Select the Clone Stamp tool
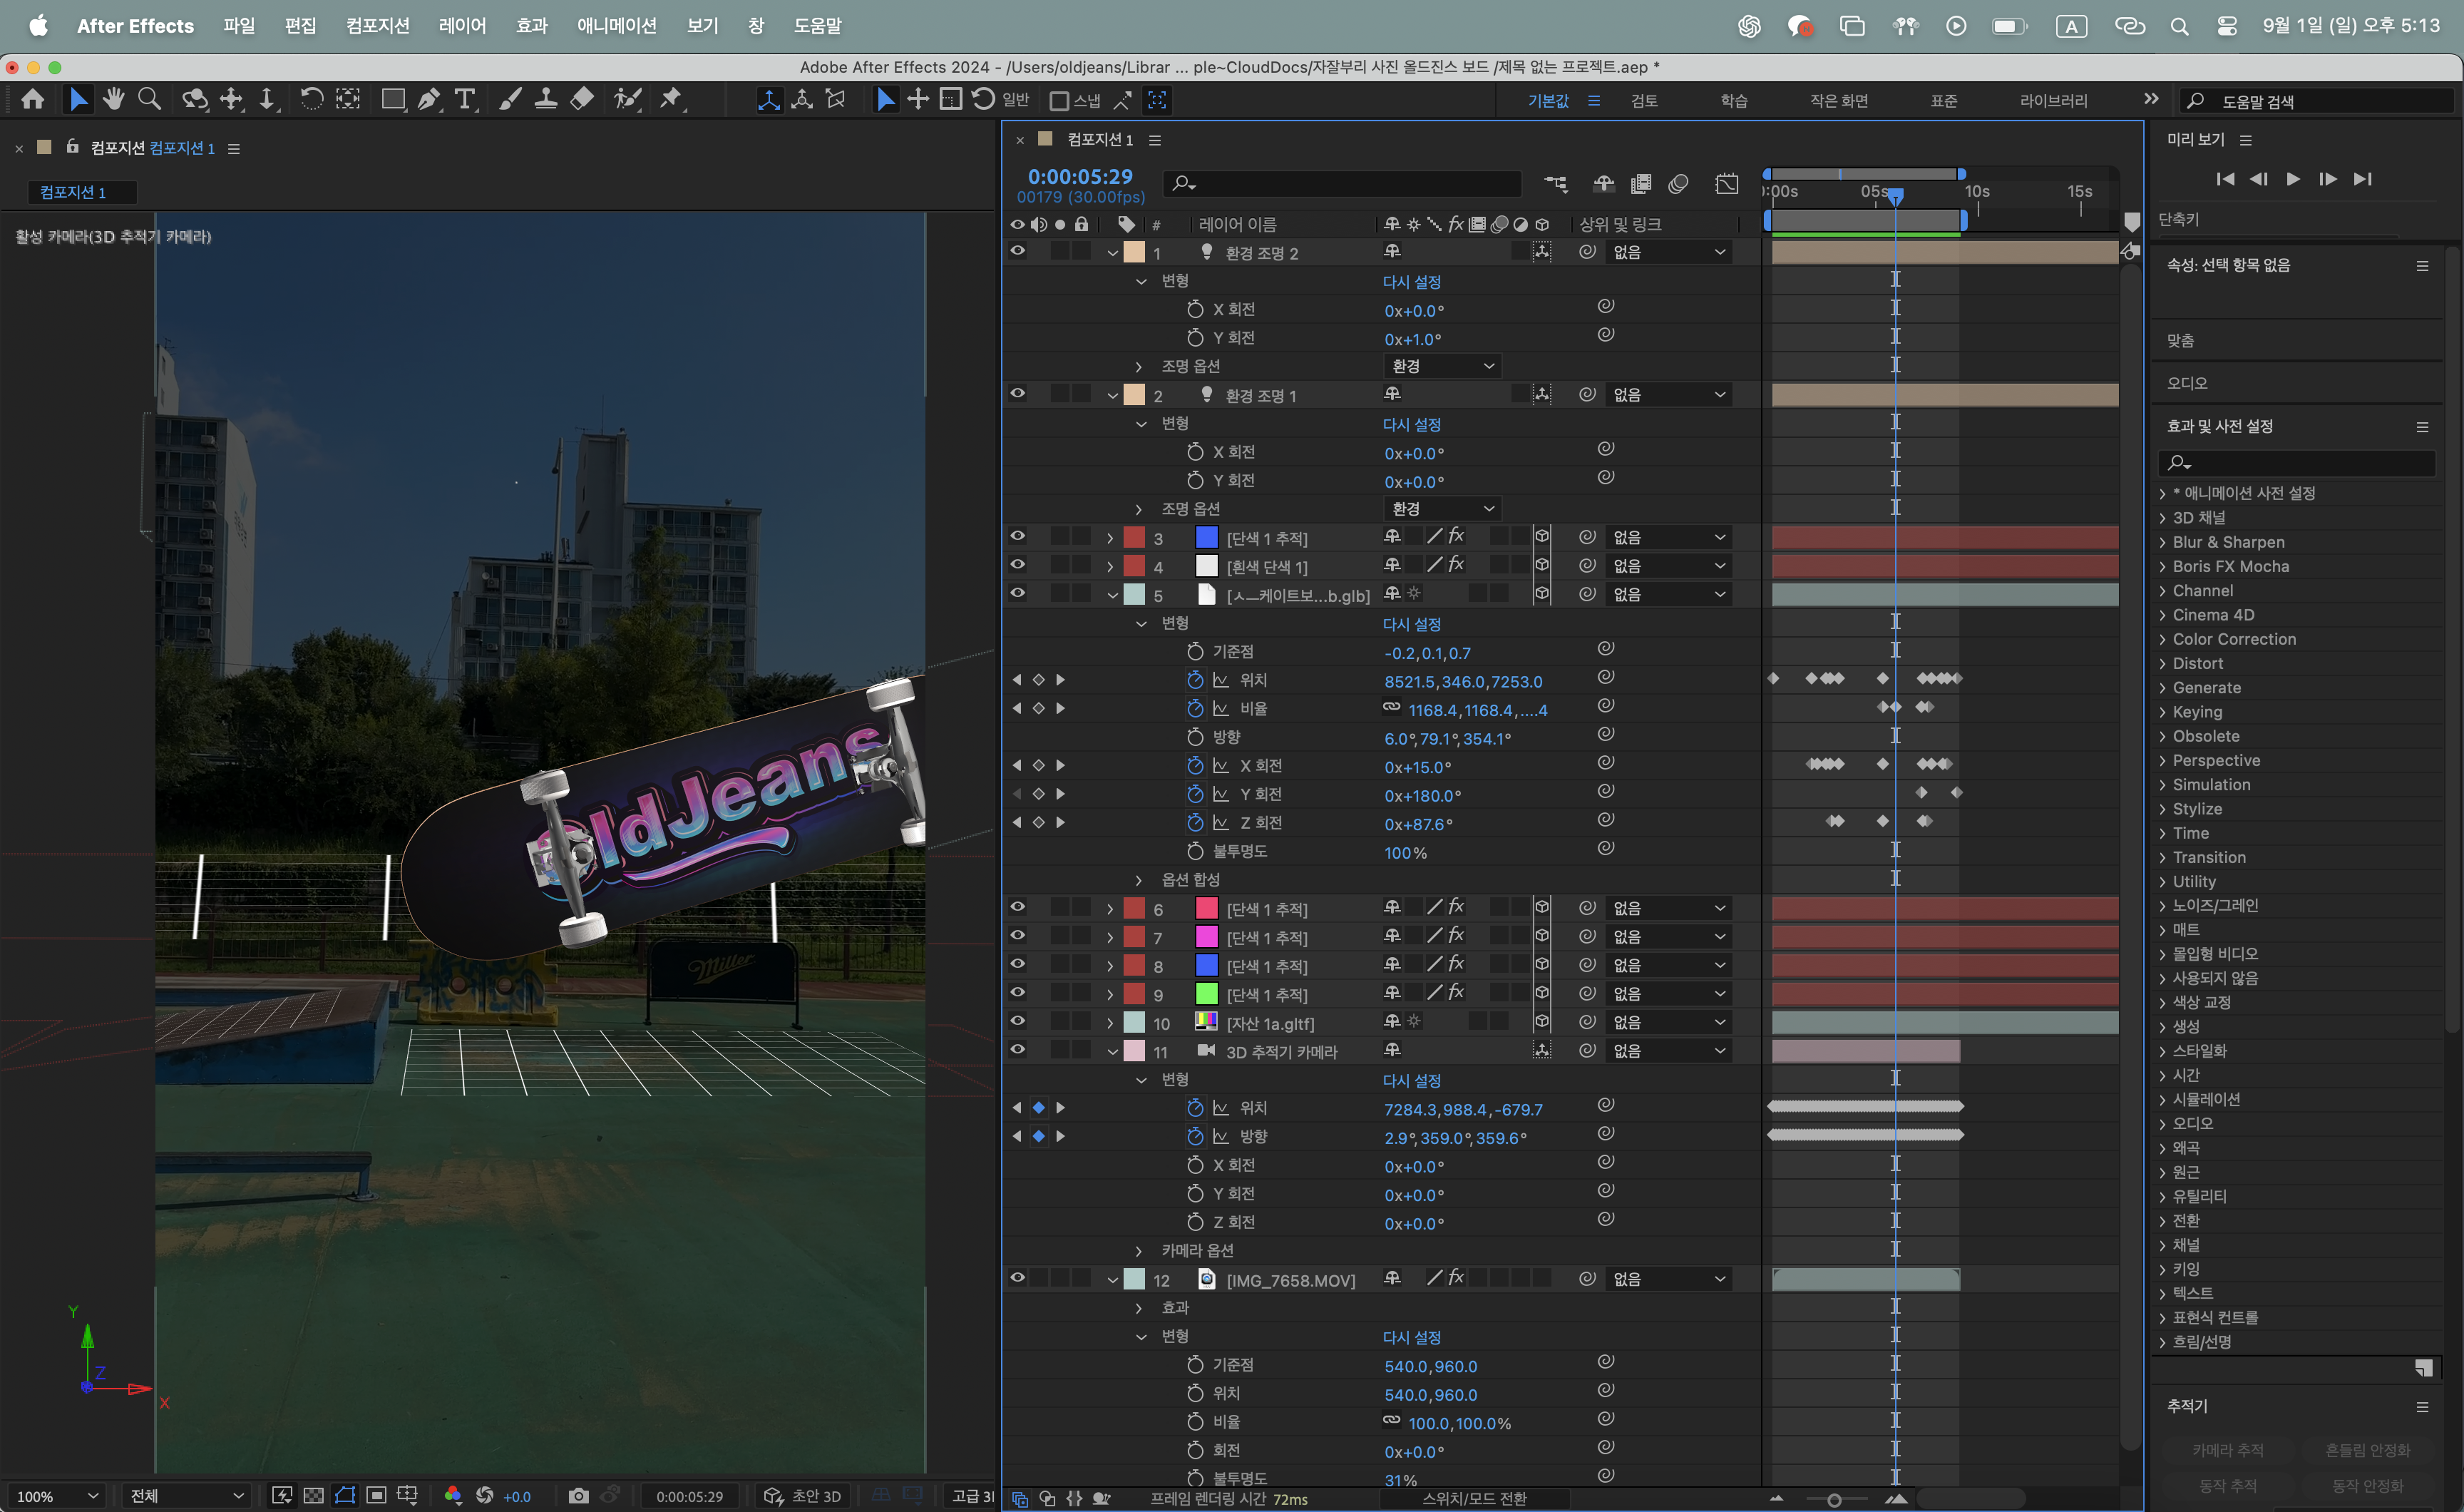 [546, 99]
